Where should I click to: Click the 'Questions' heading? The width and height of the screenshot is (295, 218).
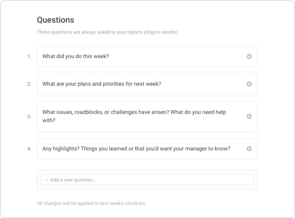tap(56, 20)
